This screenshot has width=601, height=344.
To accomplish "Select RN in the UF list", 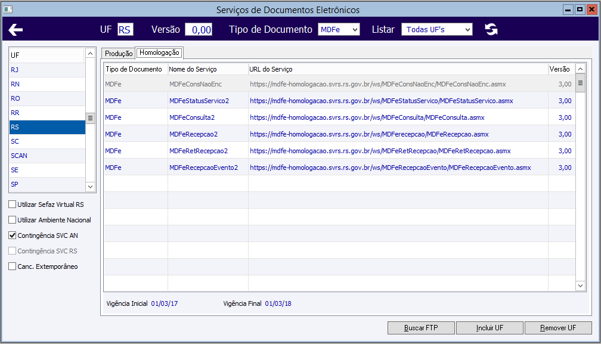I will 47,84.
